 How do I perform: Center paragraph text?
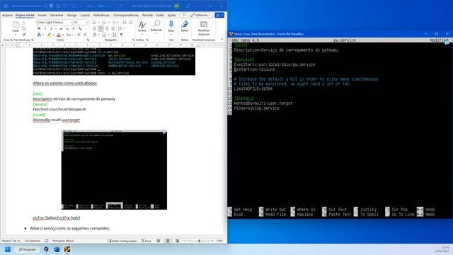click(x=101, y=28)
